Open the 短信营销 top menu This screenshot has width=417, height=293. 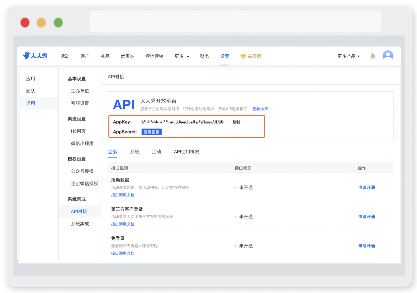coord(154,56)
